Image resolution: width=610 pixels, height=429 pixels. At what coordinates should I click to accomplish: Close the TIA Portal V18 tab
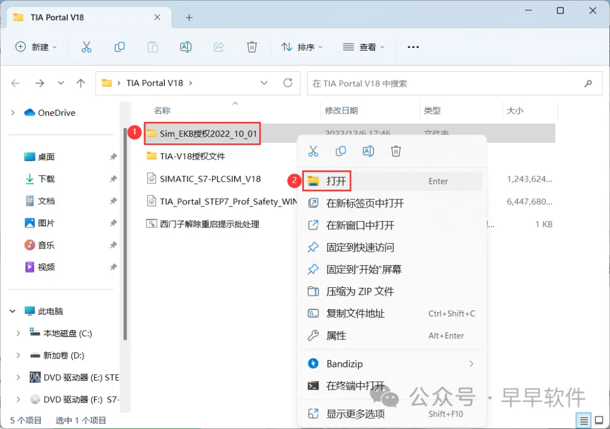(x=157, y=17)
